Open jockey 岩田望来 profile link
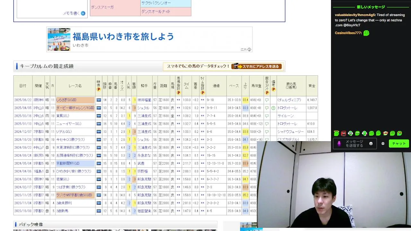Viewport: 411px width, 231px height. (x=144, y=211)
